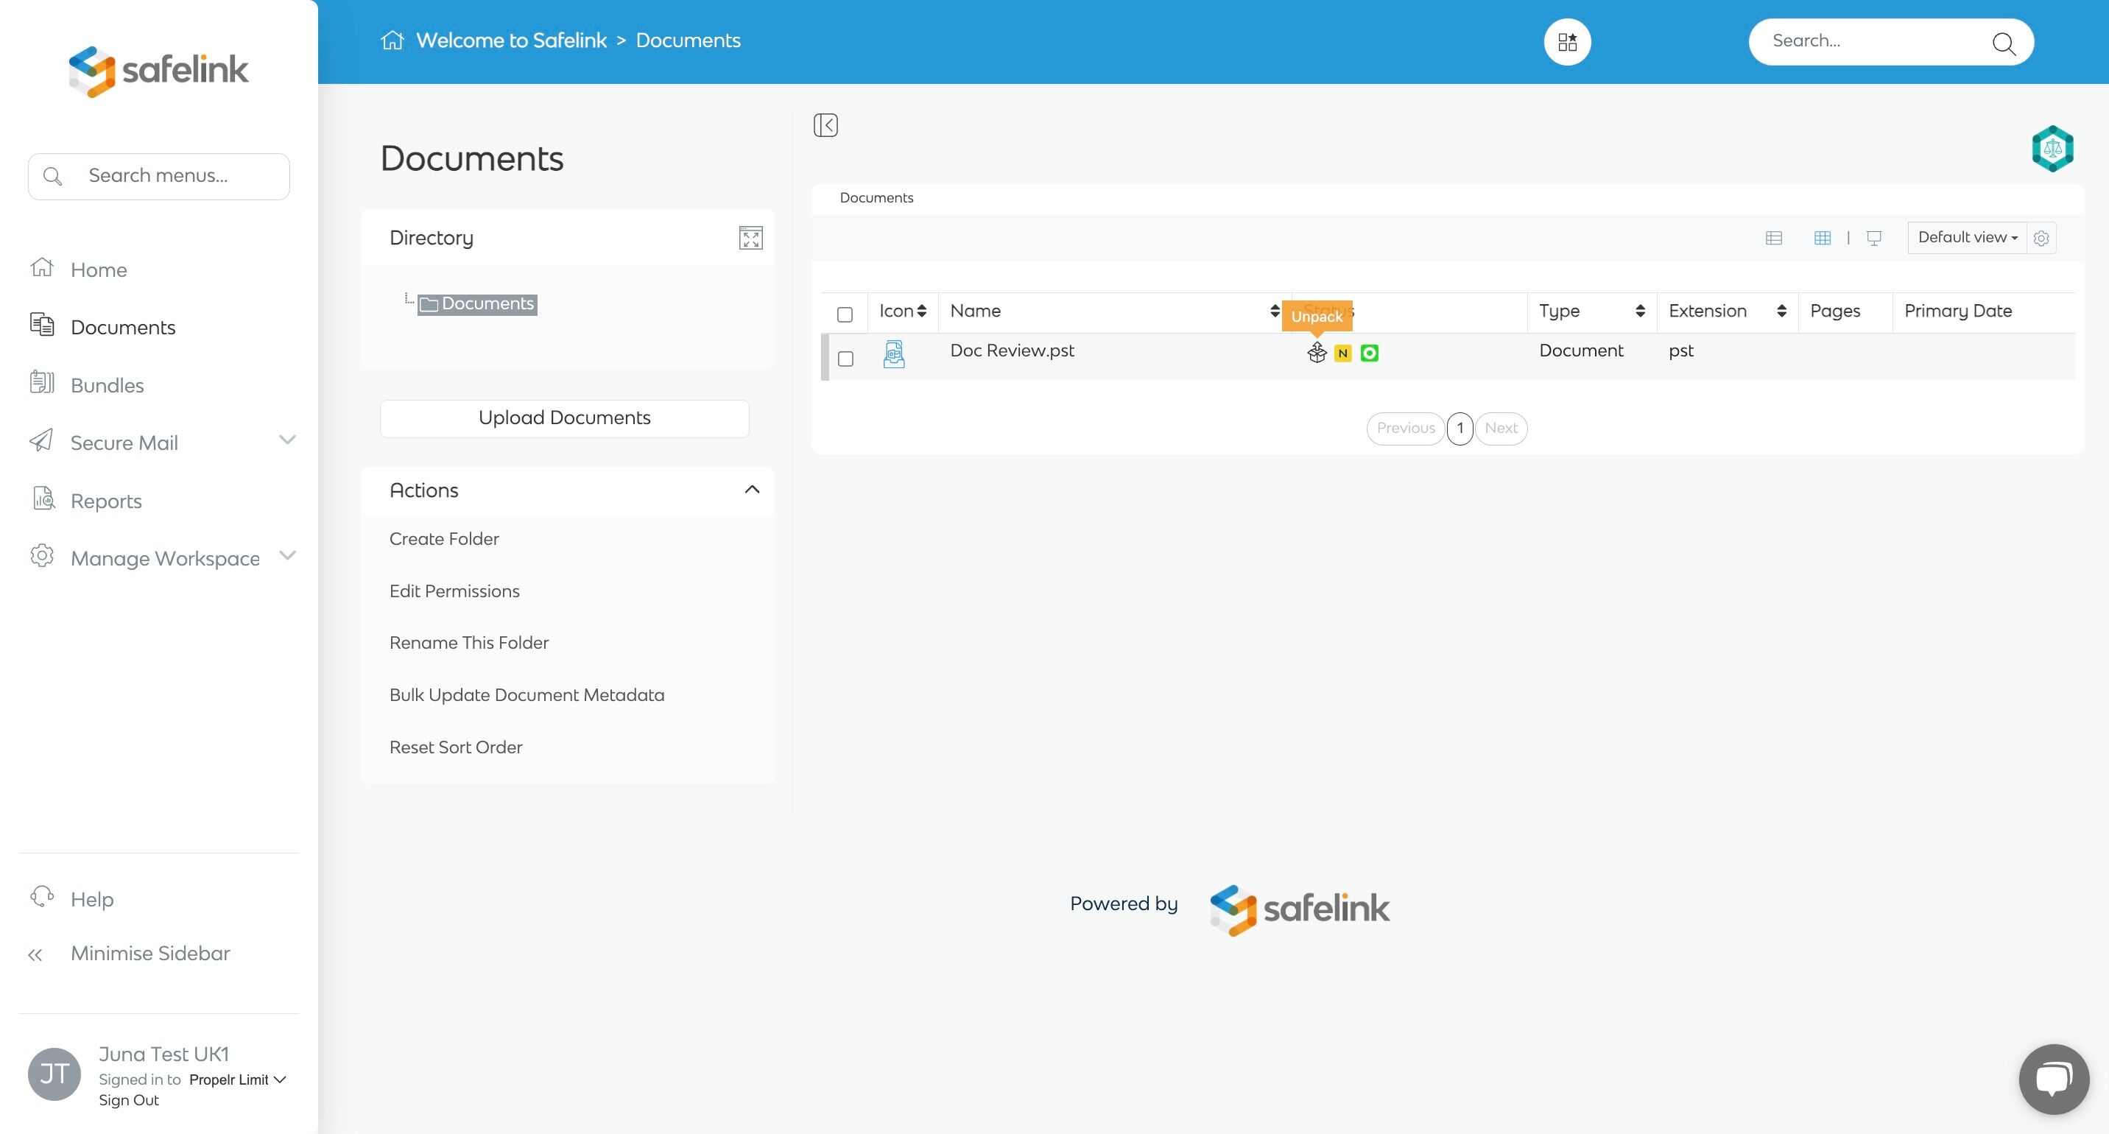Click Edit Permissions action
2109x1134 pixels.
pyautogui.click(x=454, y=591)
